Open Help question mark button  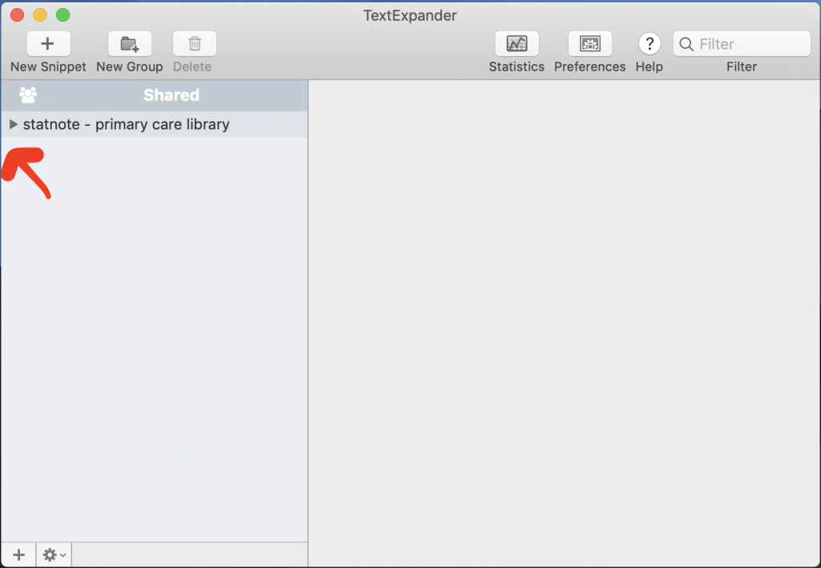click(x=649, y=43)
